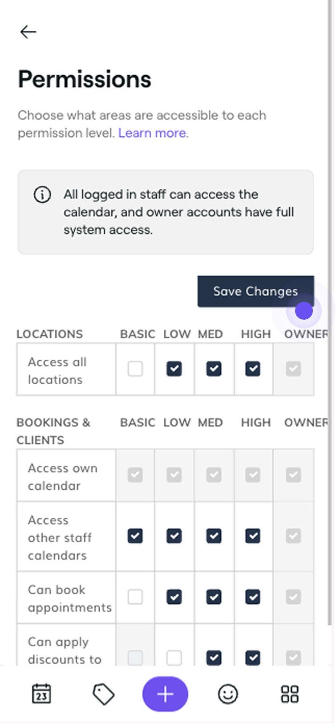The height and width of the screenshot is (723, 336).
Task: Uncheck Access all locations for Low
Action: [174, 369]
